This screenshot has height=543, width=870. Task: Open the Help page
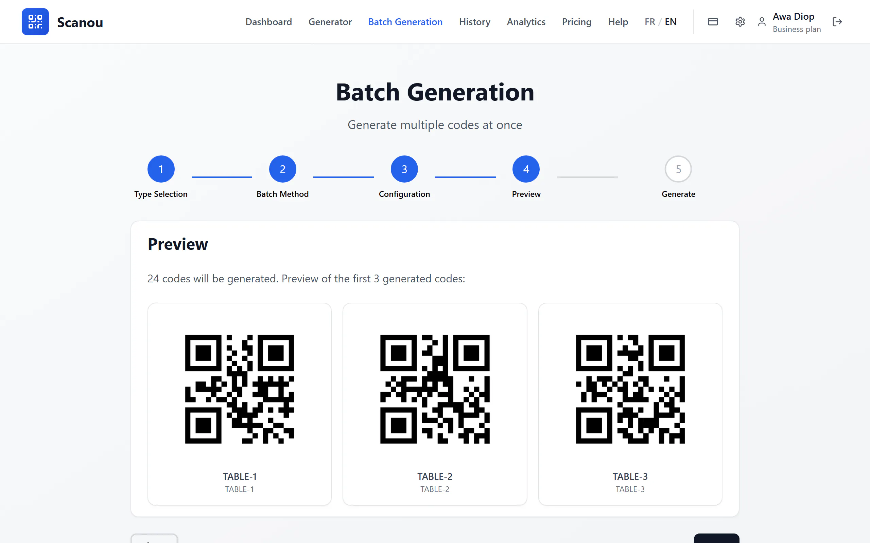618,22
